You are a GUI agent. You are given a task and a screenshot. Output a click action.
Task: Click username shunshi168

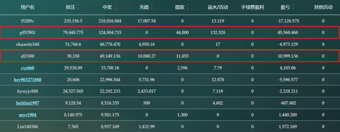[x=28, y=45]
